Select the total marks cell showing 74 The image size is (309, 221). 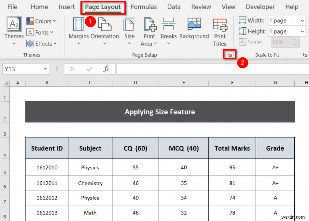[232, 198]
